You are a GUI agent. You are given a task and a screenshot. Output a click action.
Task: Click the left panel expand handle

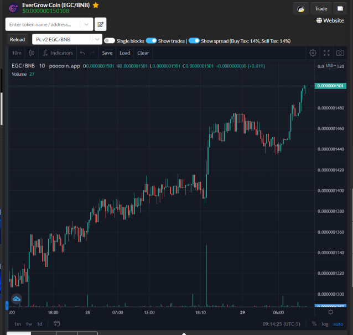(7, 305)
